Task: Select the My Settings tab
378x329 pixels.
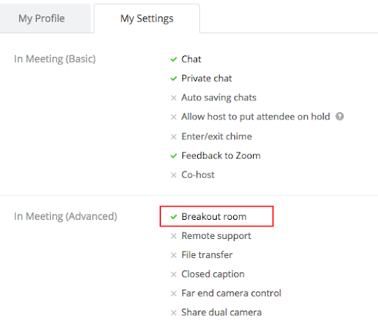Action: coord(147,18)
